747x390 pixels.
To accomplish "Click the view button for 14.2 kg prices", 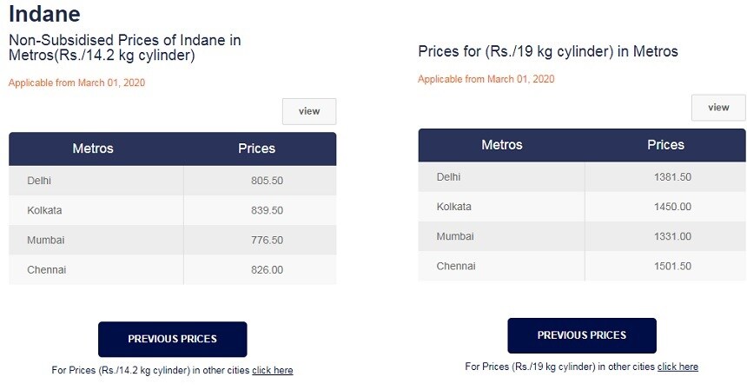I will [308, 111].
